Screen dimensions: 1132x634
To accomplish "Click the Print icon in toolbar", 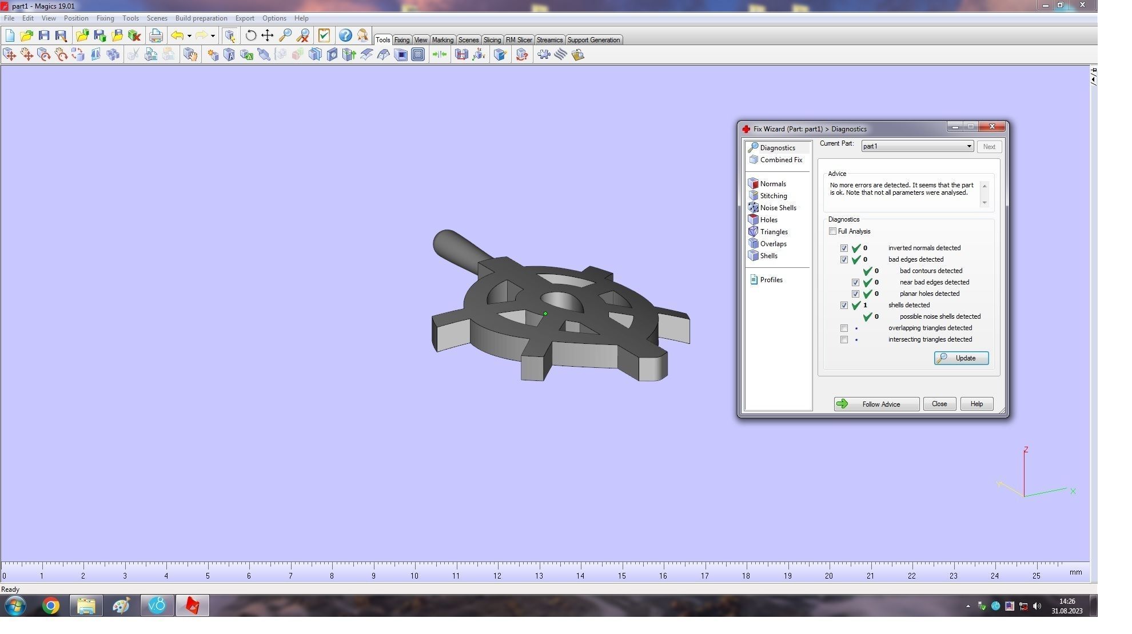I will [x=156, y=35].
